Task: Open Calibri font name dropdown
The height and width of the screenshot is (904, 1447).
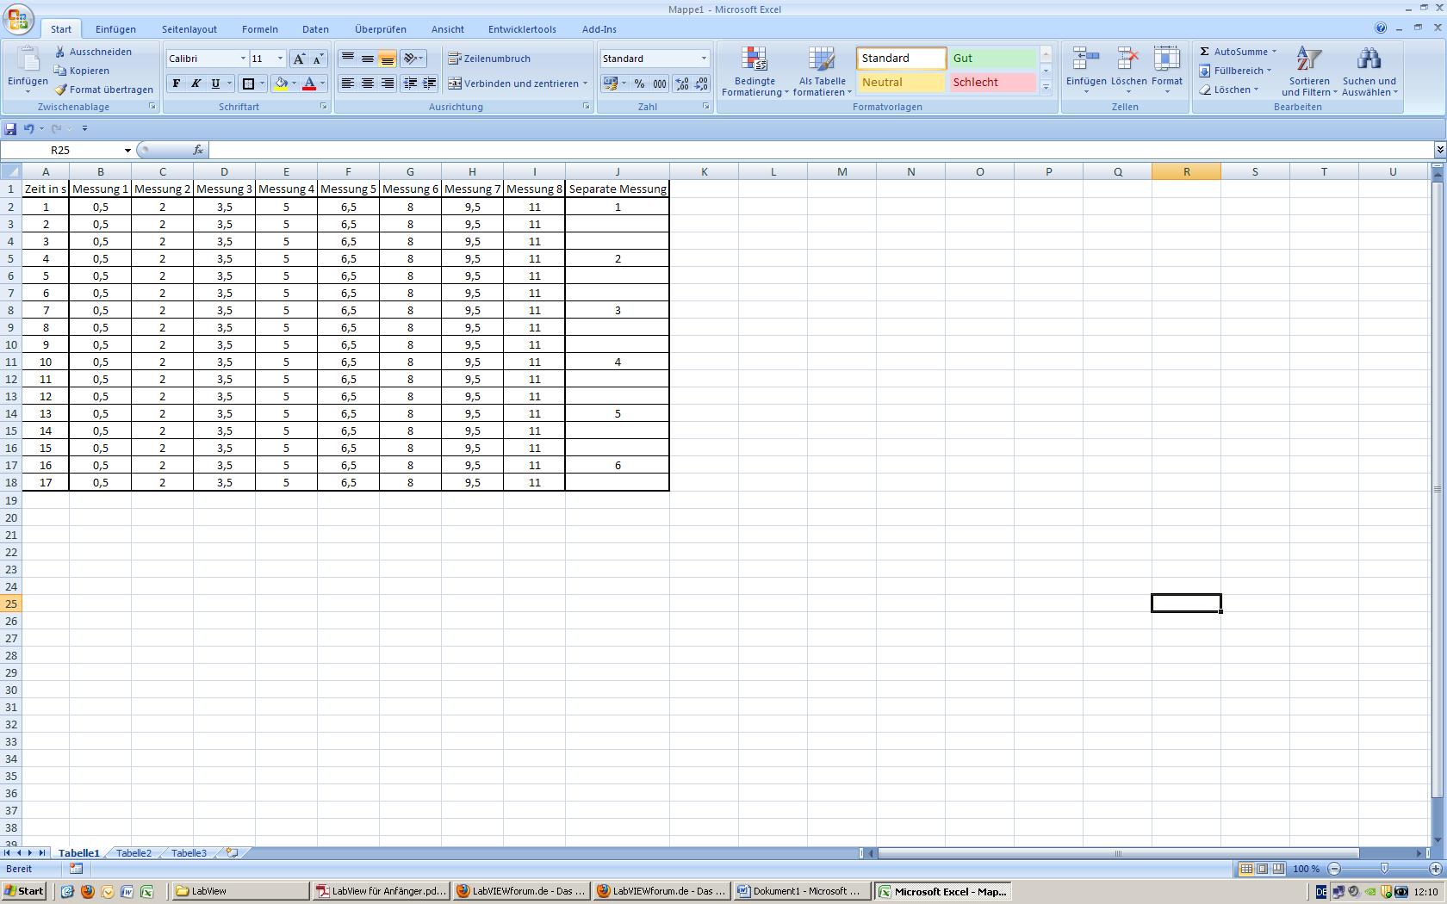Action: (242, 59)
